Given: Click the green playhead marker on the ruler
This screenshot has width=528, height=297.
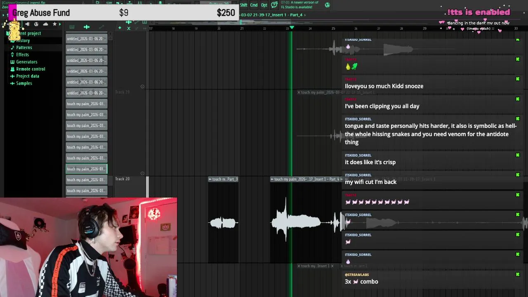Looking at the screenshot, I should click(x=292, y=28).
